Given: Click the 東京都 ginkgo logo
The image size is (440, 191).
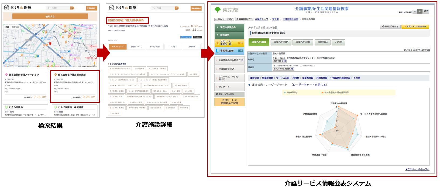Looking at the screenshot, I should (x=226, y=10).
